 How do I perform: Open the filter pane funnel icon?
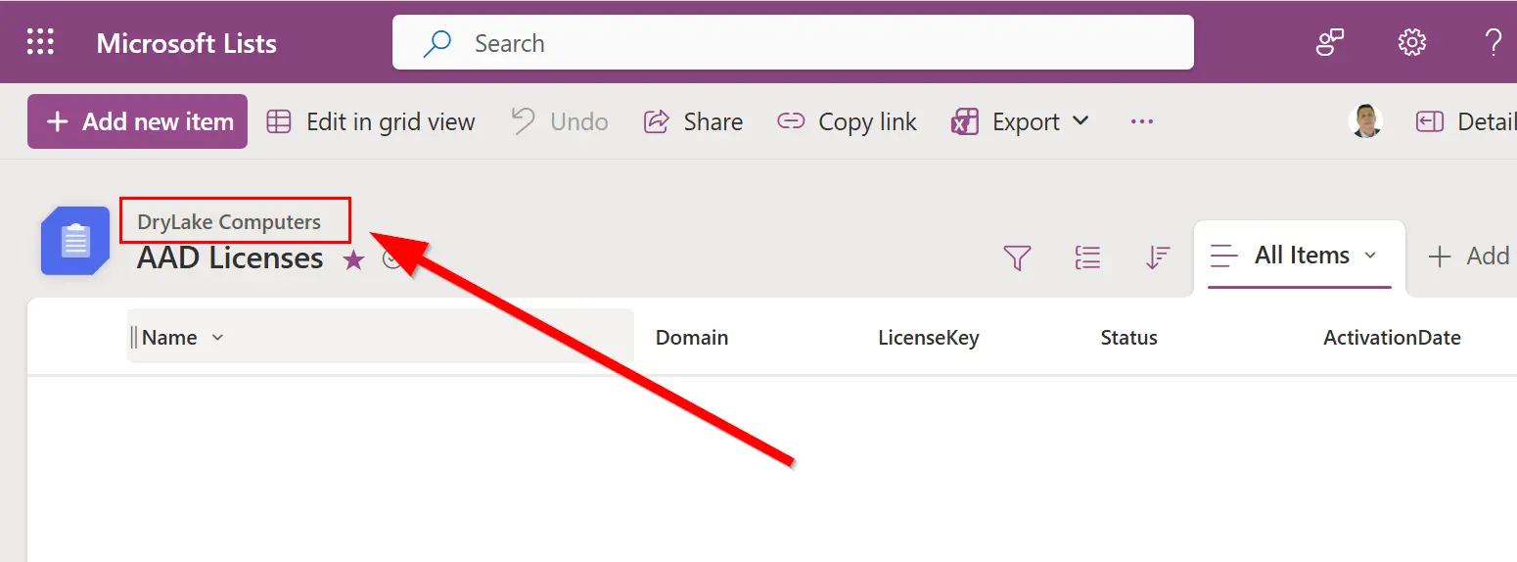point(1018,258)
